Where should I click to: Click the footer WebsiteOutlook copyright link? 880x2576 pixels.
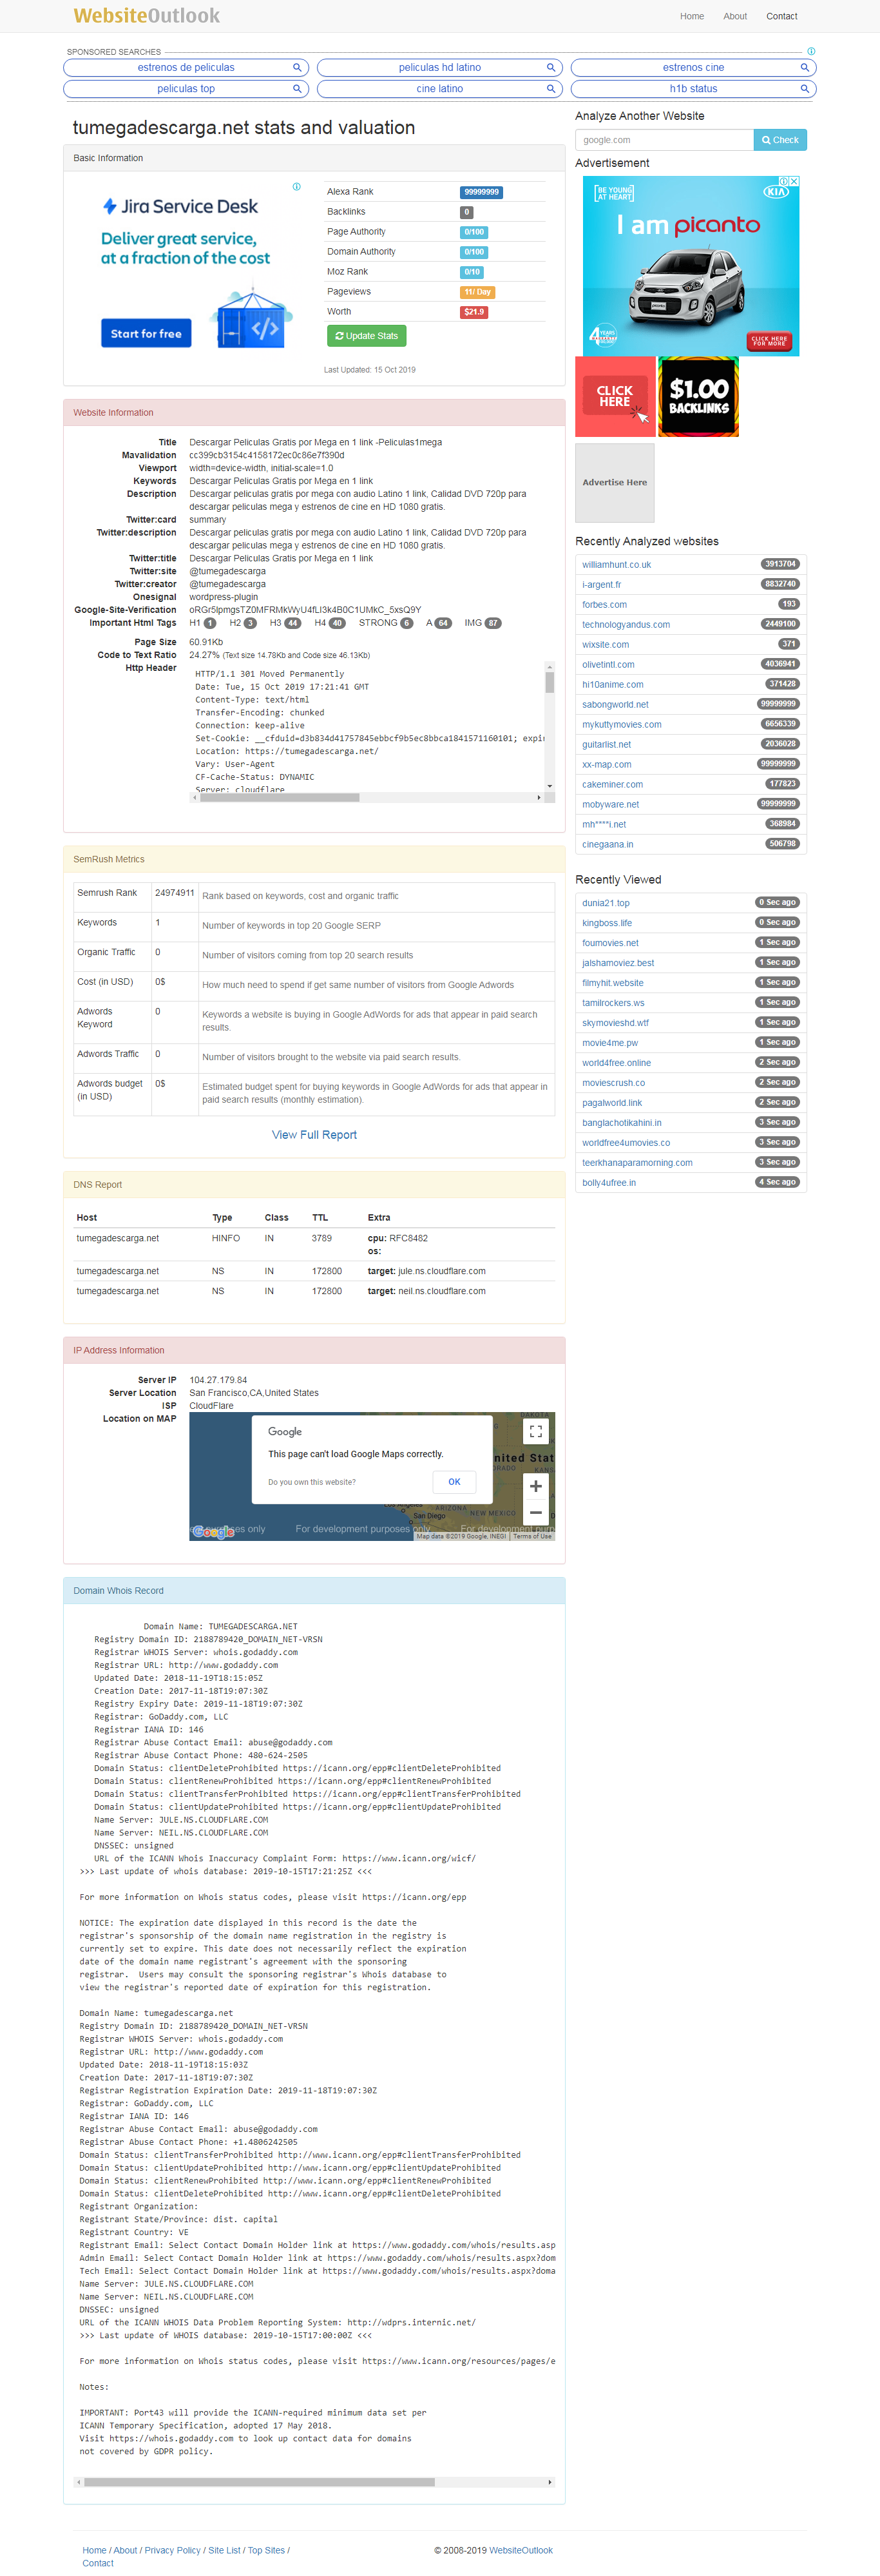(x=520, y=2550)
